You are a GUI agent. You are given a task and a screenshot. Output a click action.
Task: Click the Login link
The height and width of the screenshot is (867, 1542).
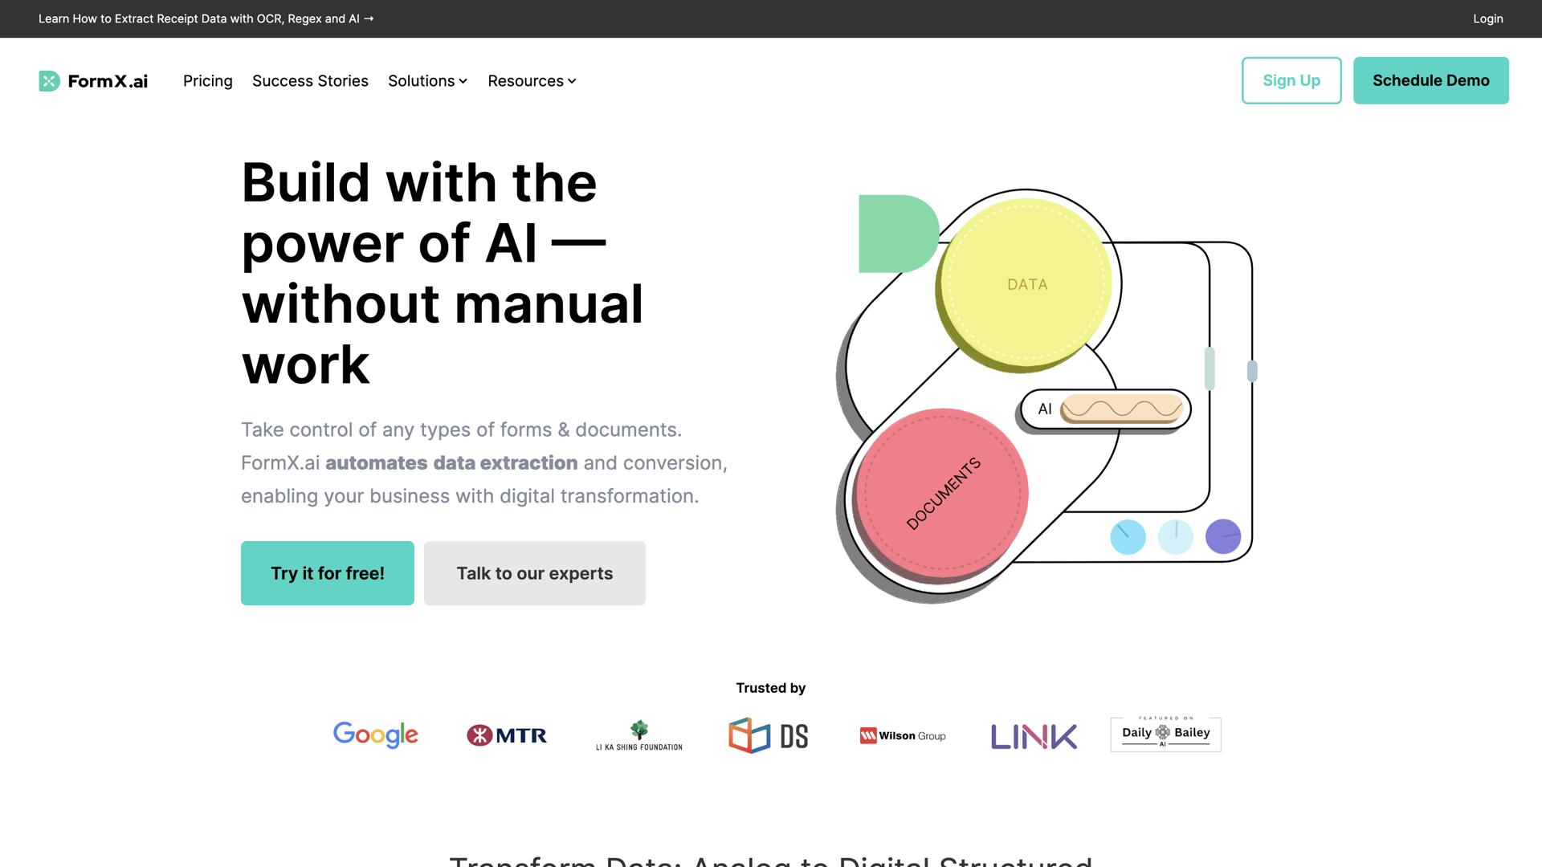click(1487, 18)
